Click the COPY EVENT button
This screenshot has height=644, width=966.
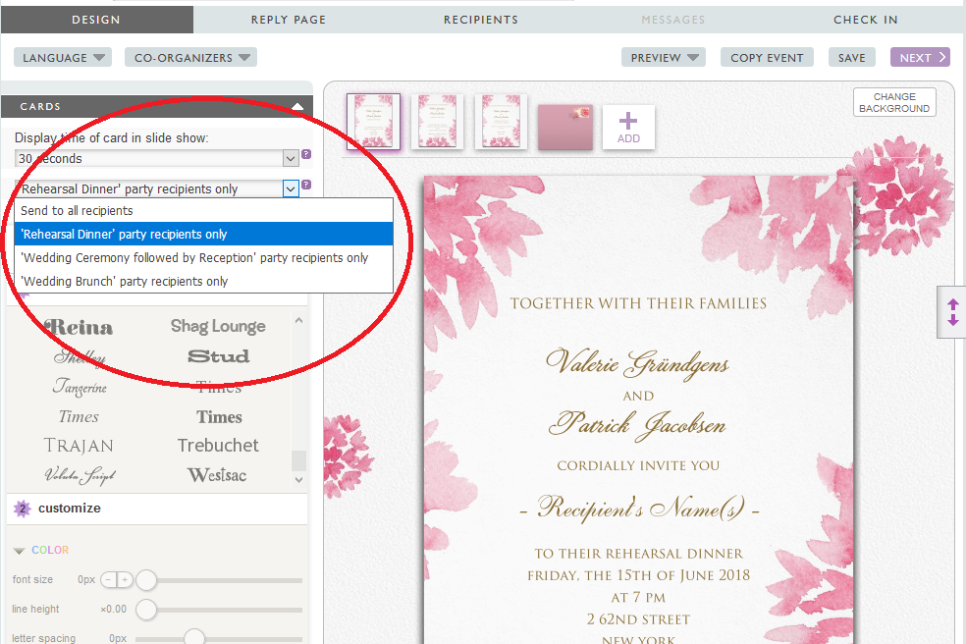coord(767,58)
